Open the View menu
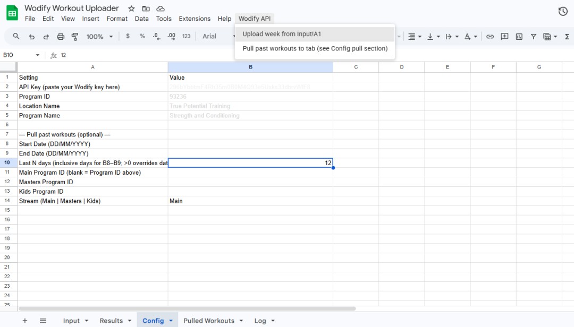Viewport: 574px width, 327px height. (67, 19)
